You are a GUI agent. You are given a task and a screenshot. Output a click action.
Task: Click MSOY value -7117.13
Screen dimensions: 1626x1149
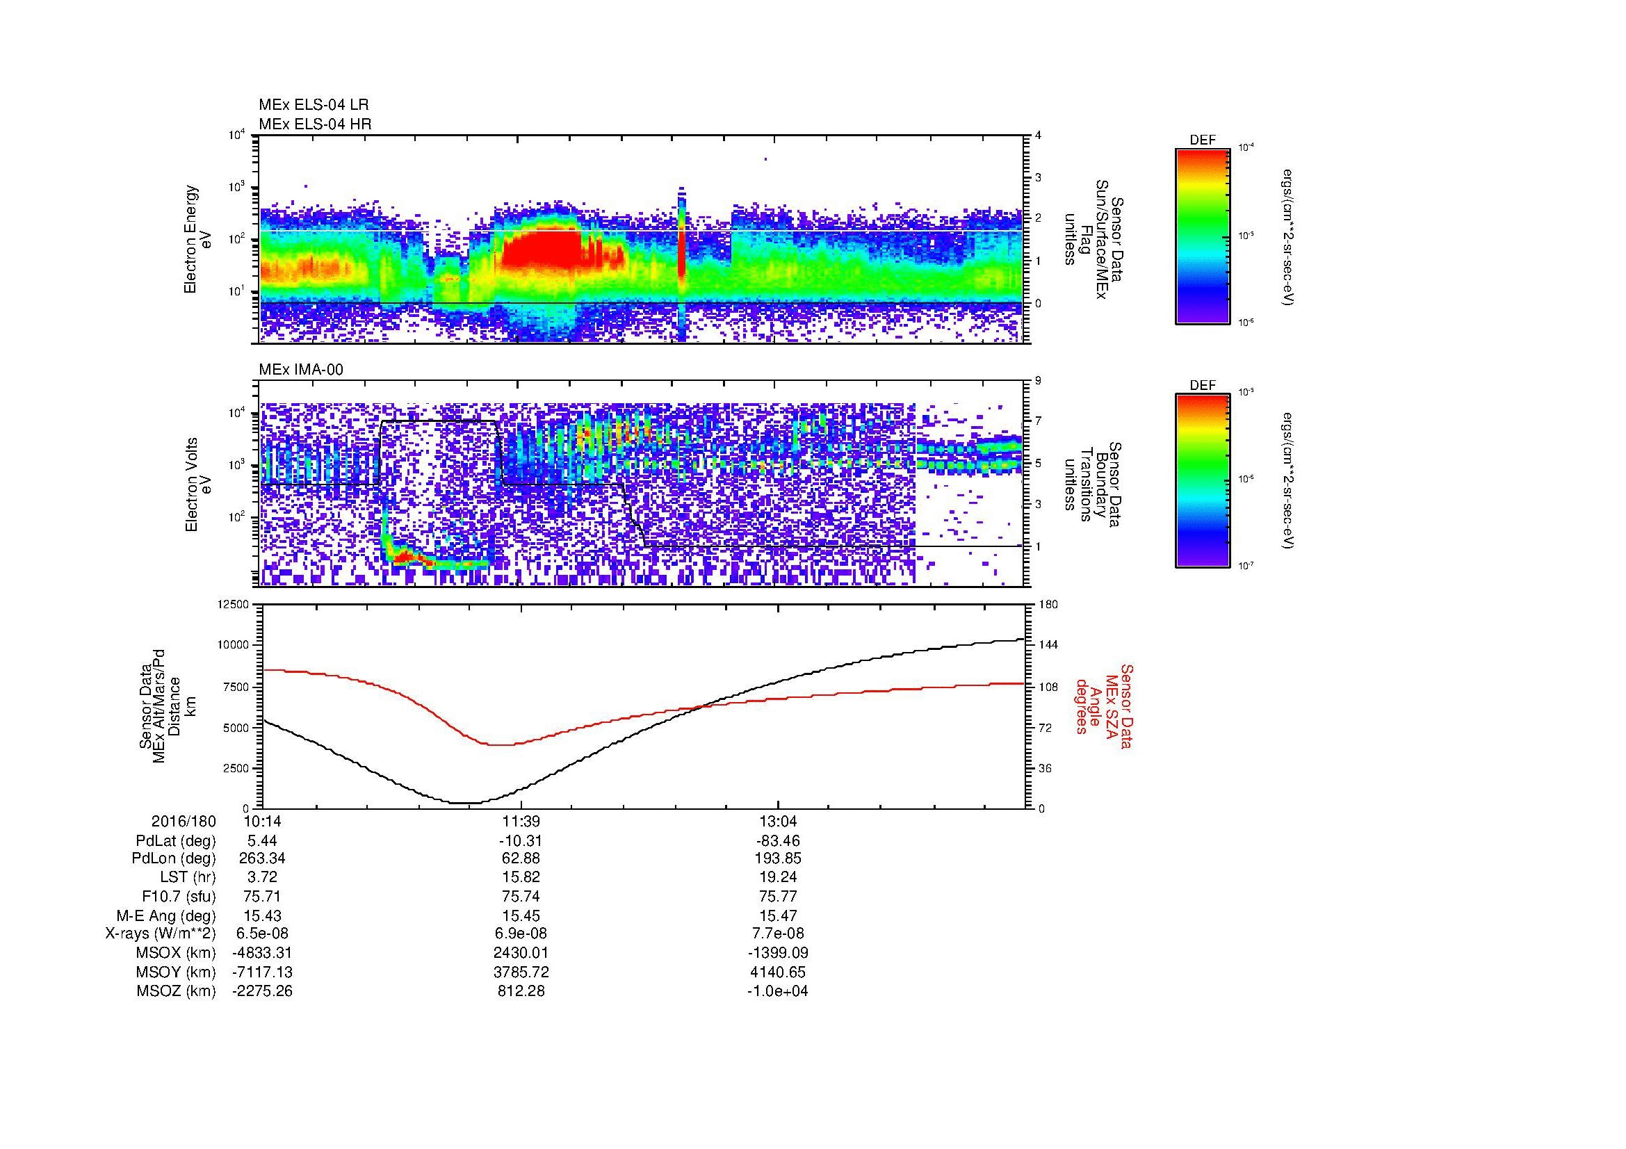coord(262,972)
